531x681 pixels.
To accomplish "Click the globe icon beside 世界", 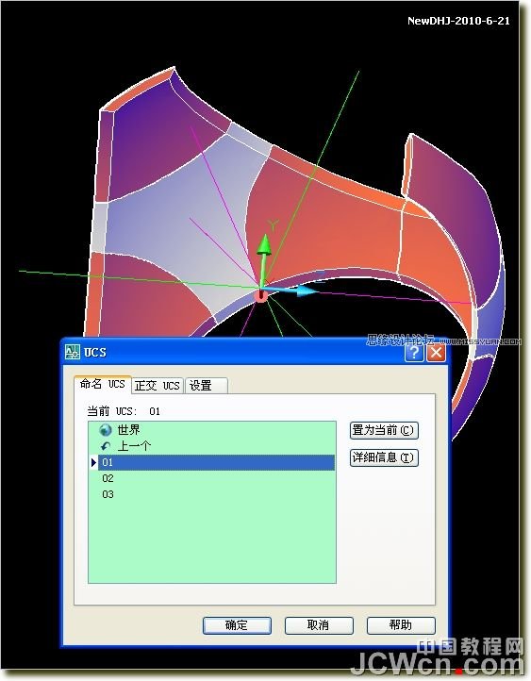I will (x=106, y=430).
